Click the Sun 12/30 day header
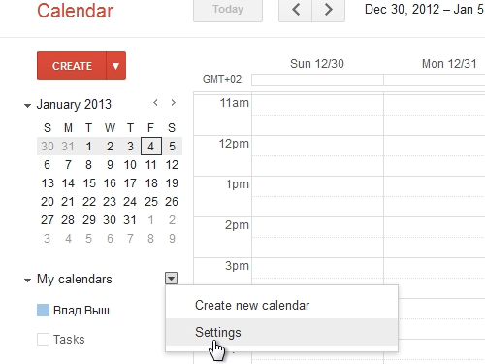This screenshot has width=485, height=364. coord(317,64)
